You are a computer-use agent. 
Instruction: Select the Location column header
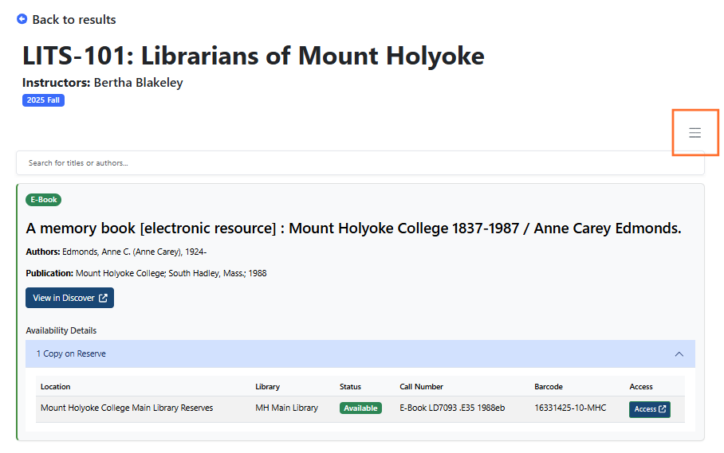coord(55,387)
